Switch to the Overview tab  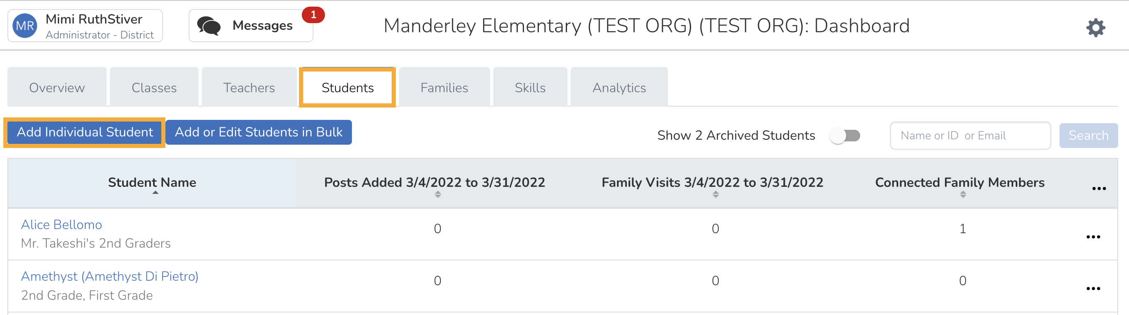(56, 87)
